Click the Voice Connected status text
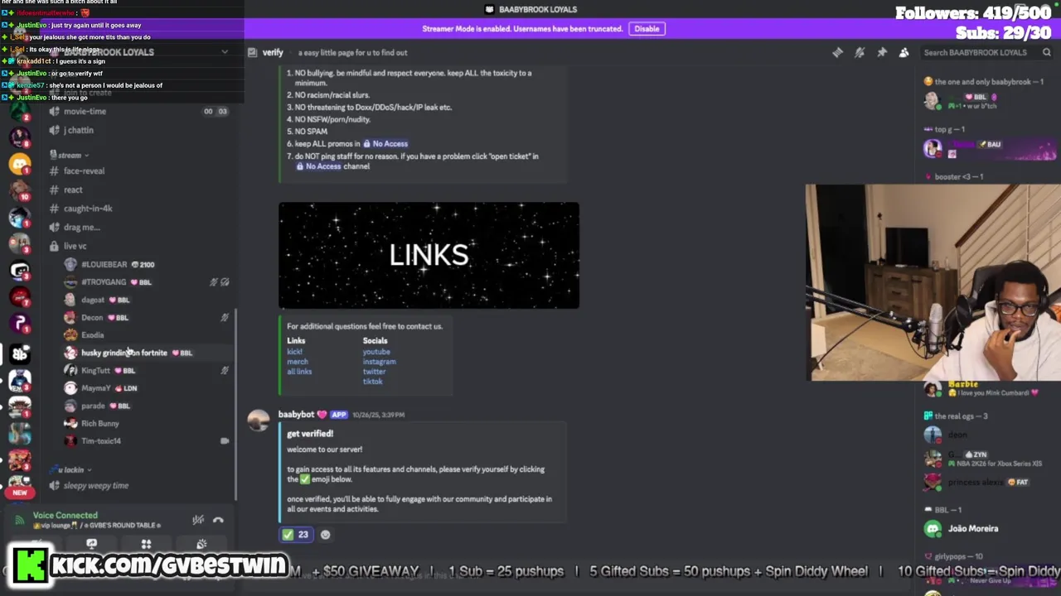Image resolution: width=1061 pixels, height=596 pixels. (x=65, y=516)
